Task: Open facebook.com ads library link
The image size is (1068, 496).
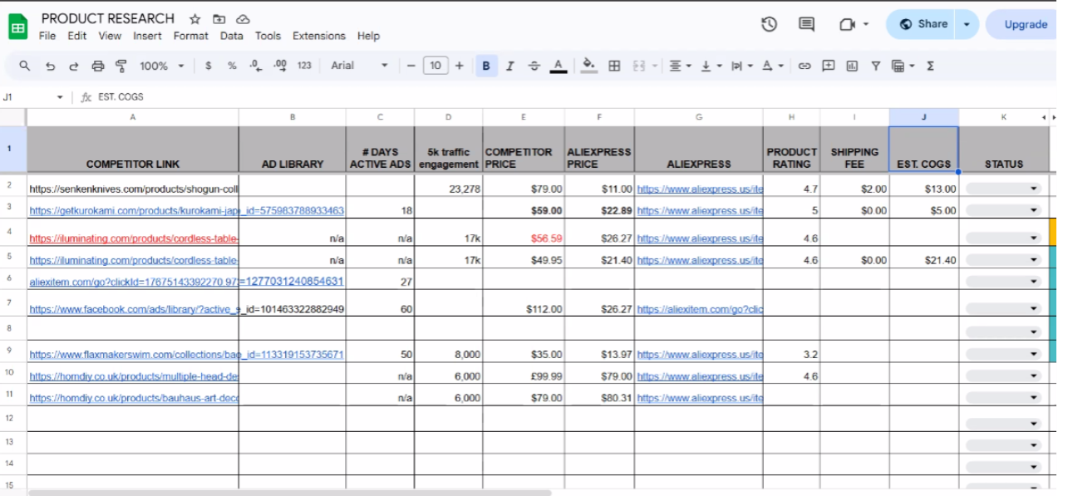Action: point(134,310)
